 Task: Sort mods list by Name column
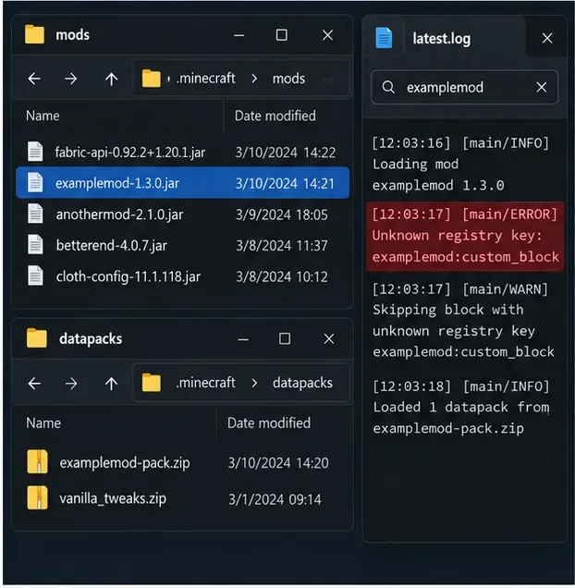point(43,116)
